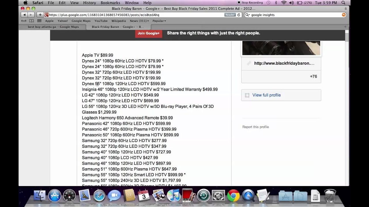This screenshot has height=207, width=369.
Task: Launch Google Chrome from the Dock
Action: click(233, 196)
